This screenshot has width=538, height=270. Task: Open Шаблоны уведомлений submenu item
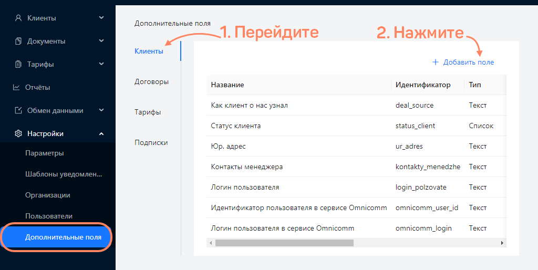64,174
